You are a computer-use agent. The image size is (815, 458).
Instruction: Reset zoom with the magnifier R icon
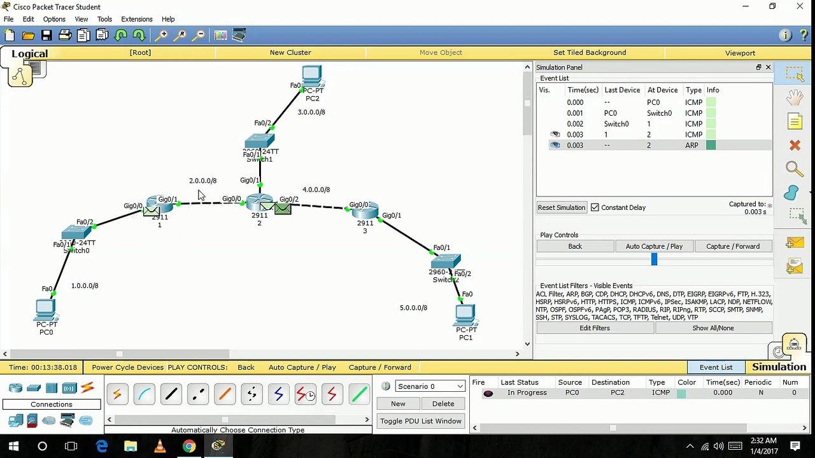(180, 36)
